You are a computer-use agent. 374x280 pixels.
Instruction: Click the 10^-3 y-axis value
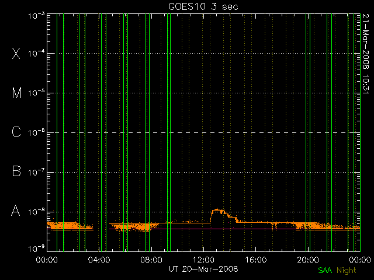point(36,16)
